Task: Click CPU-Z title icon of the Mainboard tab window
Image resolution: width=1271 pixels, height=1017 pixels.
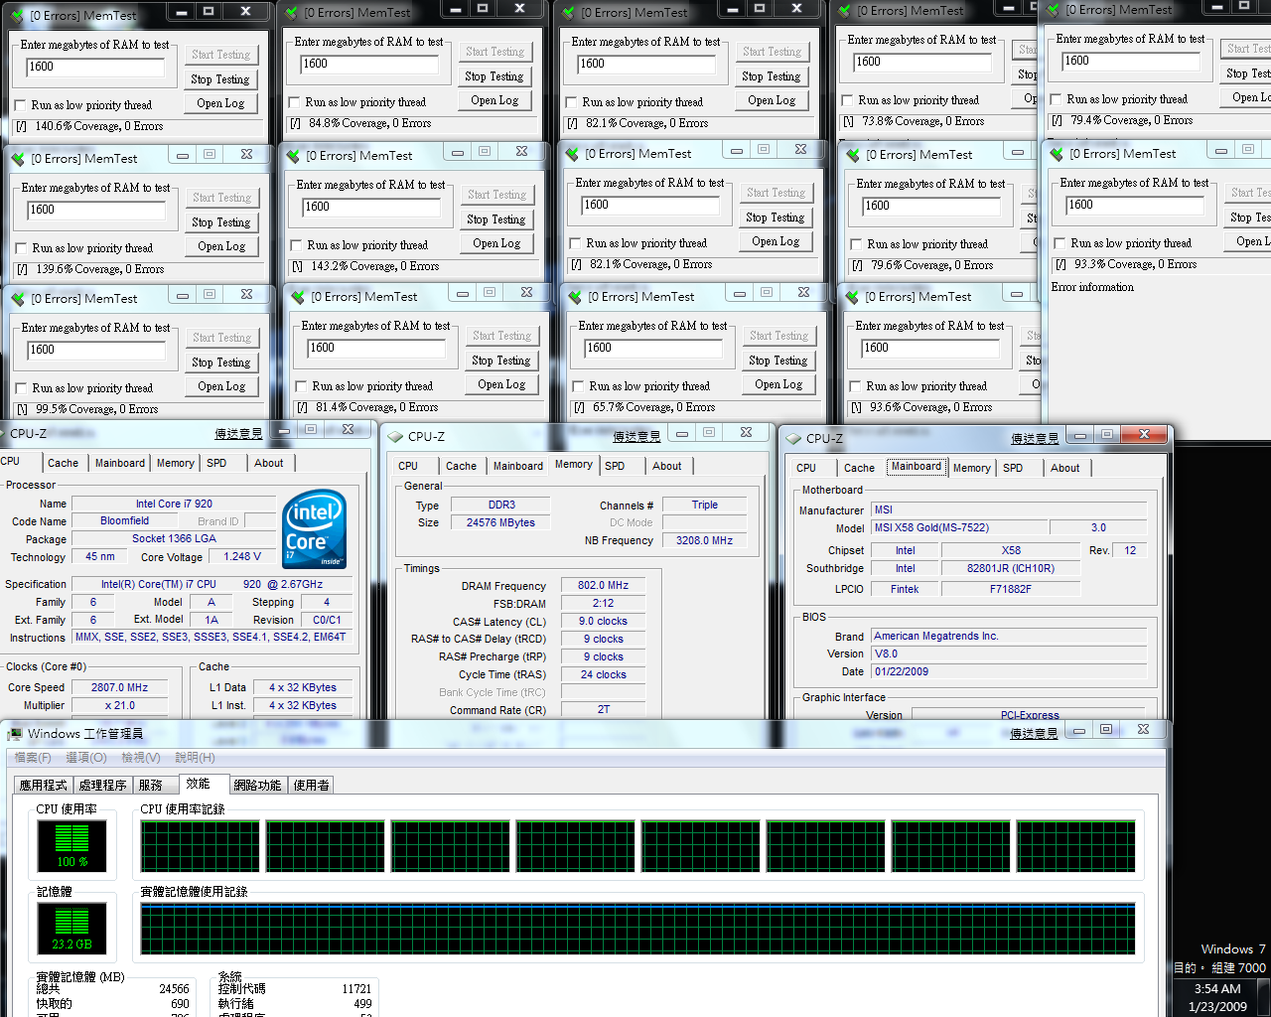Action: [x=793, y=439]
